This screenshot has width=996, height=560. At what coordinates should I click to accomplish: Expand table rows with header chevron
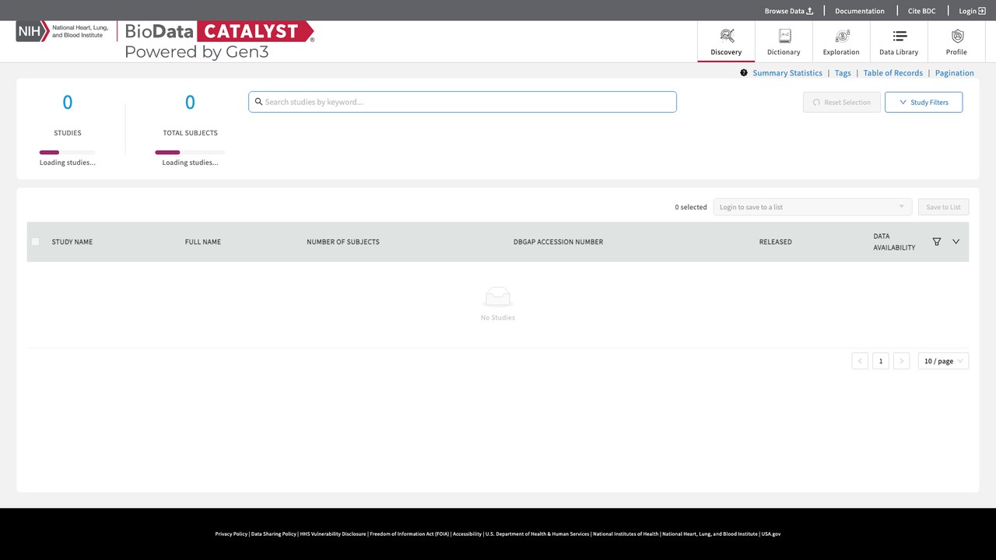click(x=956, y=242)
